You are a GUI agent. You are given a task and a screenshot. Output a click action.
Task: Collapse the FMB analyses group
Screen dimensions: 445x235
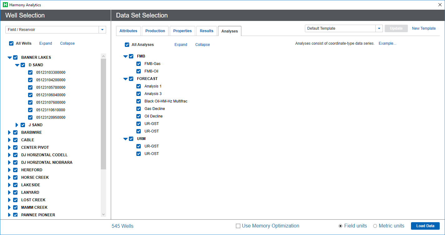click(125, 57)
